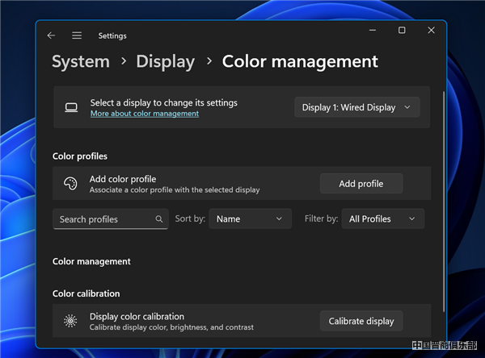Click the brightness icon for Display color calibration

point(71,321)
